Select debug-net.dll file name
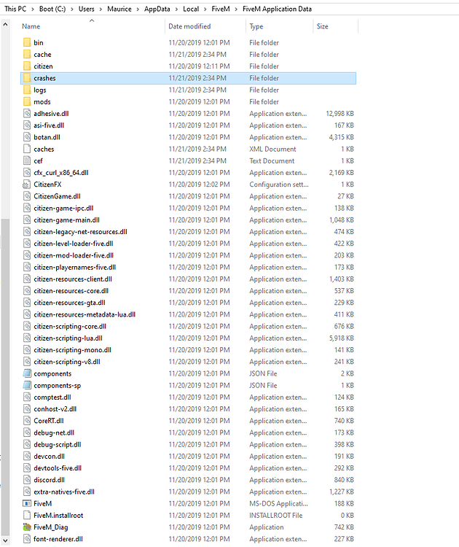Viewport: 459px width, 547px height. click(x=54, y=433)
